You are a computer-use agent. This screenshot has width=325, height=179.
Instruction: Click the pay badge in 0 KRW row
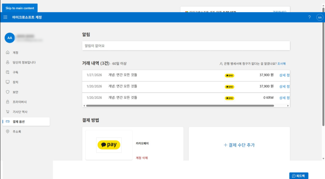click(230, 98)
